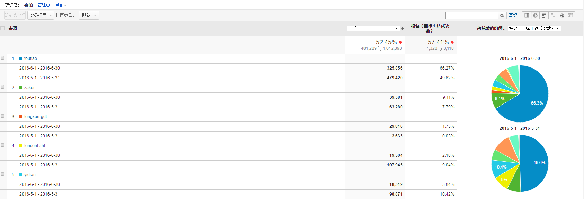Expand the 排序类型 默认 dropdown
The height and width of the screenshot is (199, 584).
click(x=89, y=15)
